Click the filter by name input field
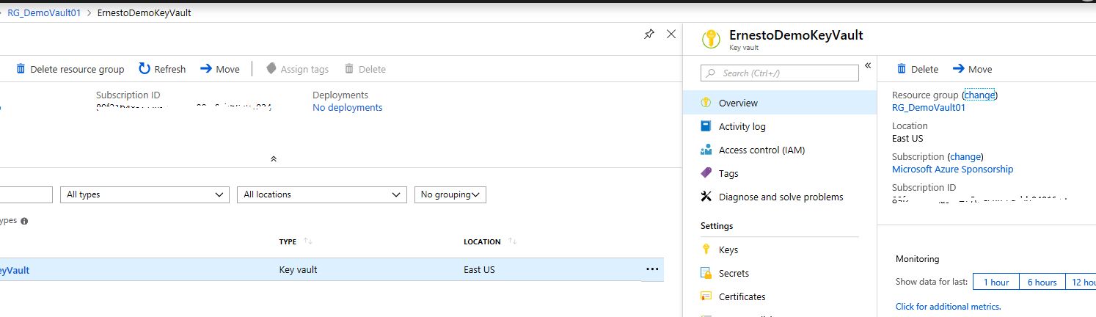Screen dimensions: 1096x317 (x=26, y=194)
